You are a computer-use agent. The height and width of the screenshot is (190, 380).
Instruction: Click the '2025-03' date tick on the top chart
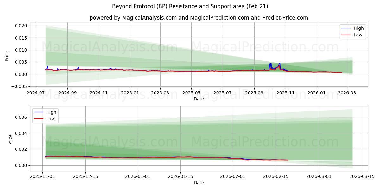coord(160,93)
